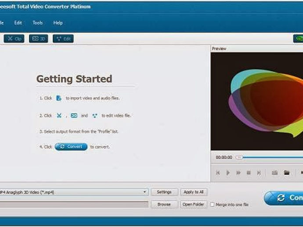Screen dimensions: 303x227
Task: Click Open Folder button
Action: [194, 205]
